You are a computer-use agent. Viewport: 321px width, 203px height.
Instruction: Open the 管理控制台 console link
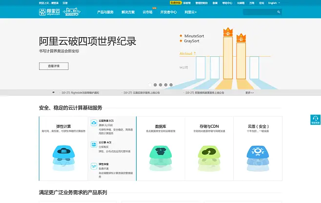coord(201,3)
